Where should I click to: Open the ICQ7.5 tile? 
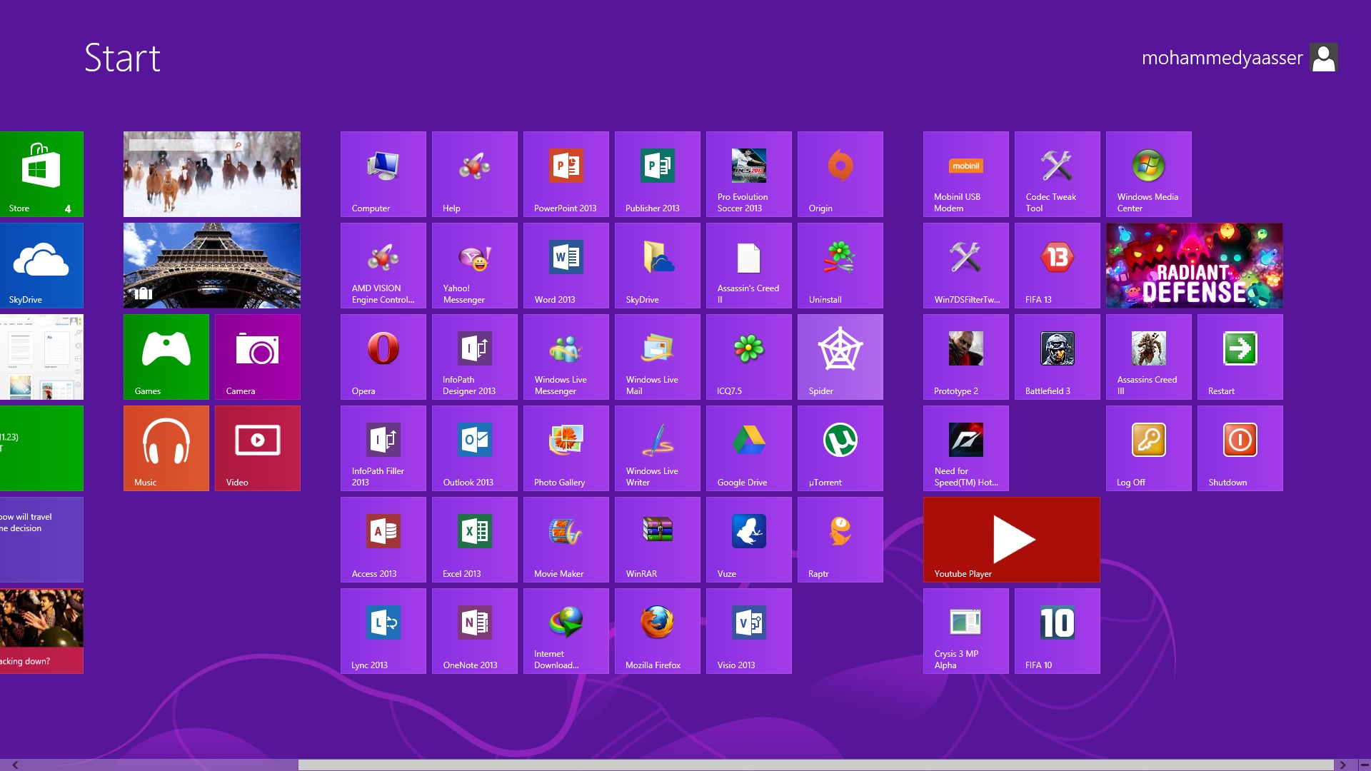pyautogui.click(x=749, y=357)
